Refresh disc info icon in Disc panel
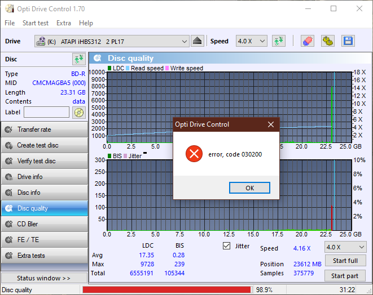This screenshot has height=295, width=373. (79, 59)
